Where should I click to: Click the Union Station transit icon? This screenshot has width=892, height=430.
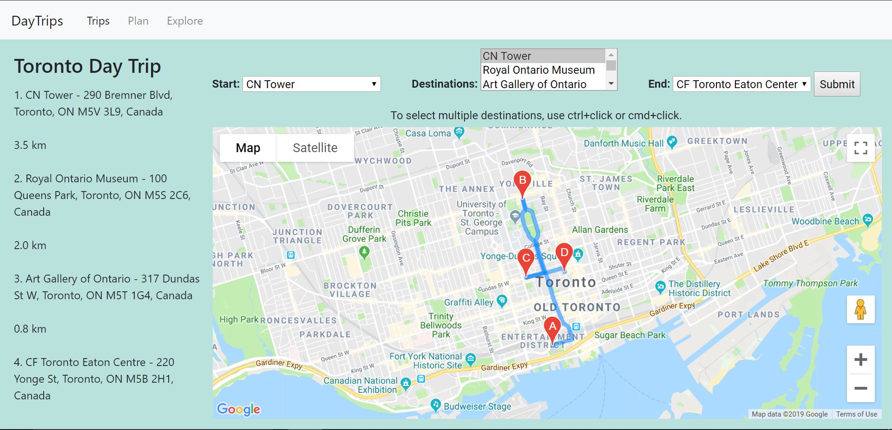point(576,327)
